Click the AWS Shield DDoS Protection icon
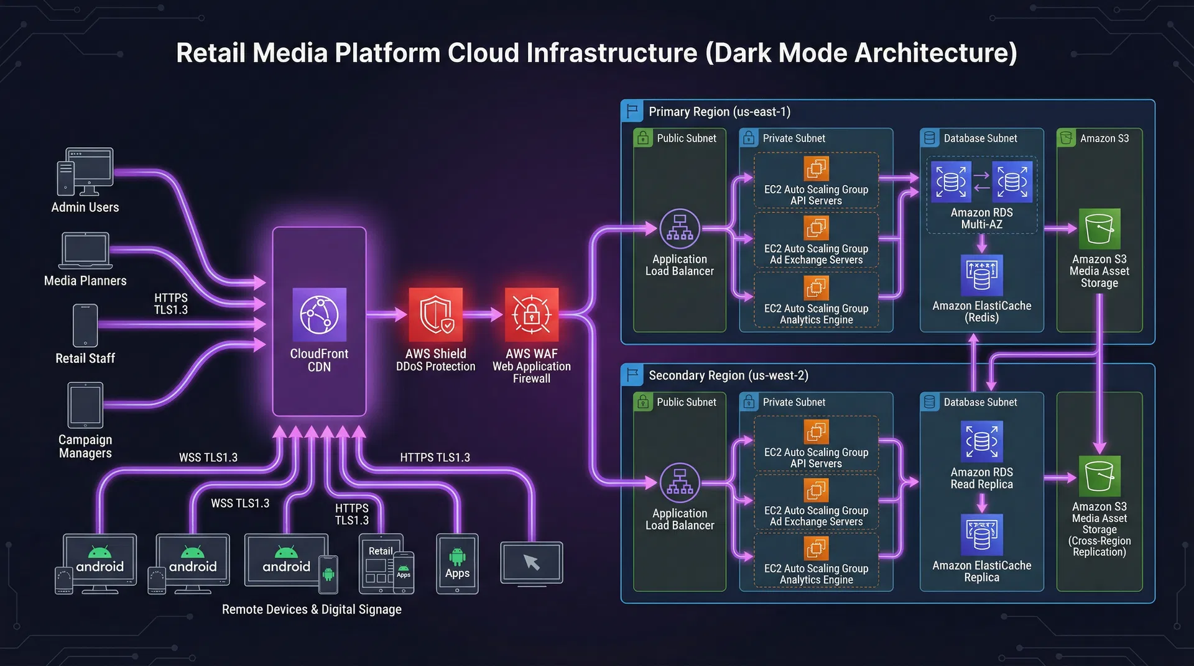The height and width of the screenshot is (666, 1194). (x=435, y=316)
